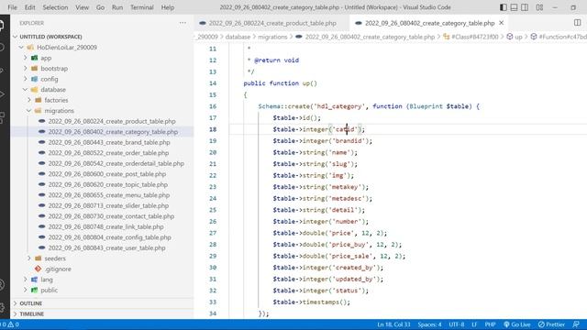Click the feedback icon in status bar
Image resolution: width=587 pixels, height=330 pixels.
576,324
